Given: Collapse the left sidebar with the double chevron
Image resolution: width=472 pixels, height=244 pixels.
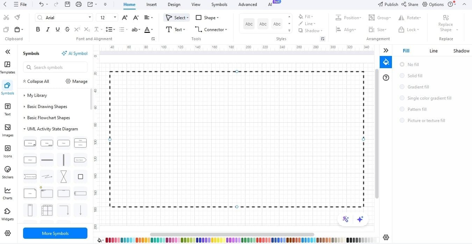Looking at the screenshot, I should click(x=8, y=52).
